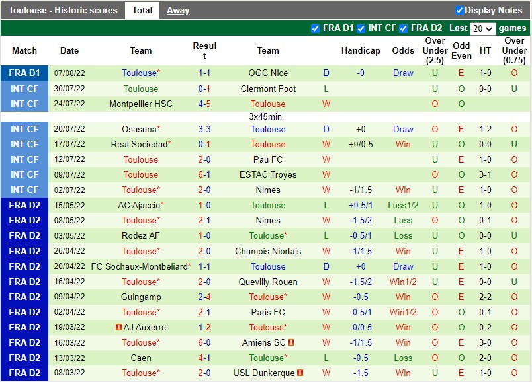
Task: Open Paris FC team link
Action: [x=268, y=312]
